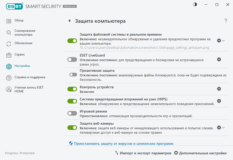Collapse Защита компьютера with the back arrow

[69, 21]
